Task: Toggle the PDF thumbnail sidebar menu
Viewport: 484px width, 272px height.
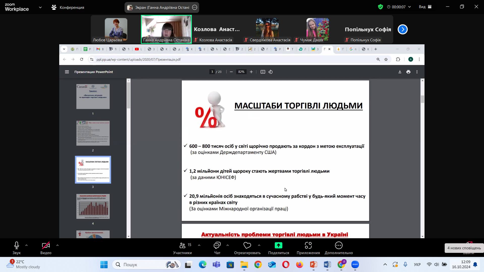Action: 67,72
